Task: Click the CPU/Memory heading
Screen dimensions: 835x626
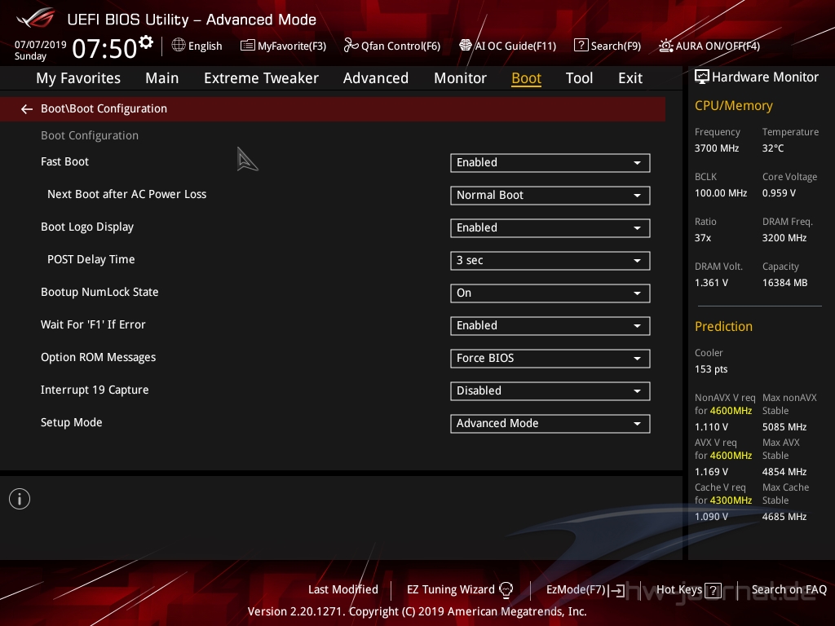Action: point(733,106)
